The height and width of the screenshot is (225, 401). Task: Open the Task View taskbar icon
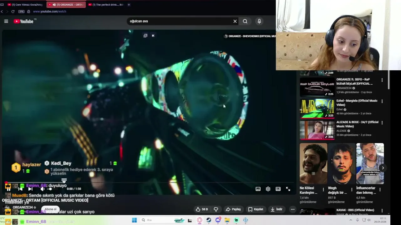[190, 220]
